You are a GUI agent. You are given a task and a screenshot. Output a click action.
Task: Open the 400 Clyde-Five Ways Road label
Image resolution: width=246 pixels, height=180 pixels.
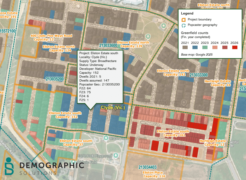51,37
